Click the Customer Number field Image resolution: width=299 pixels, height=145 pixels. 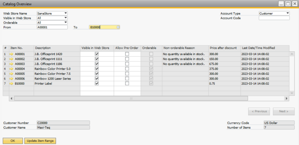(x=63, y=123)
